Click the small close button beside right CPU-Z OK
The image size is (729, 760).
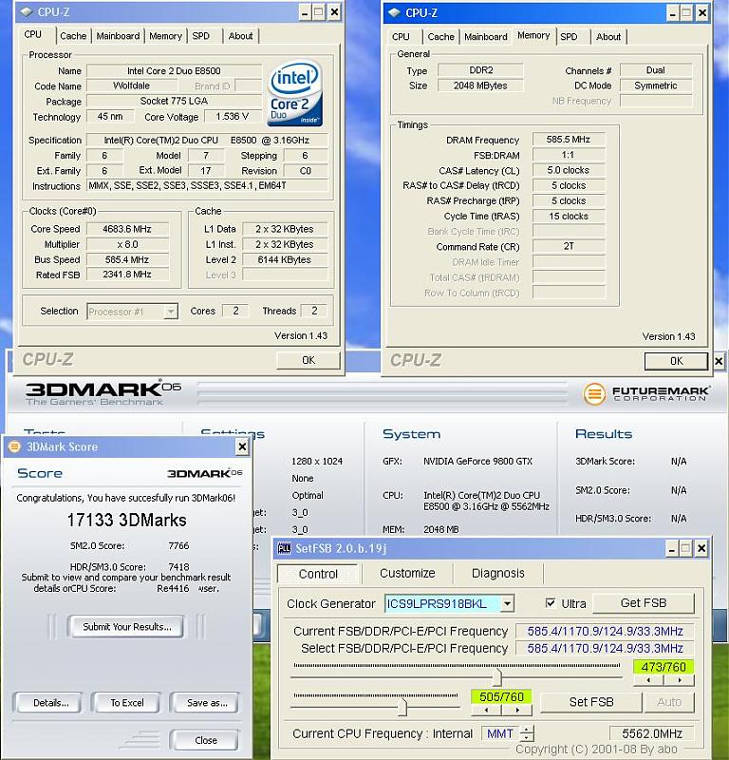[719, 361]
